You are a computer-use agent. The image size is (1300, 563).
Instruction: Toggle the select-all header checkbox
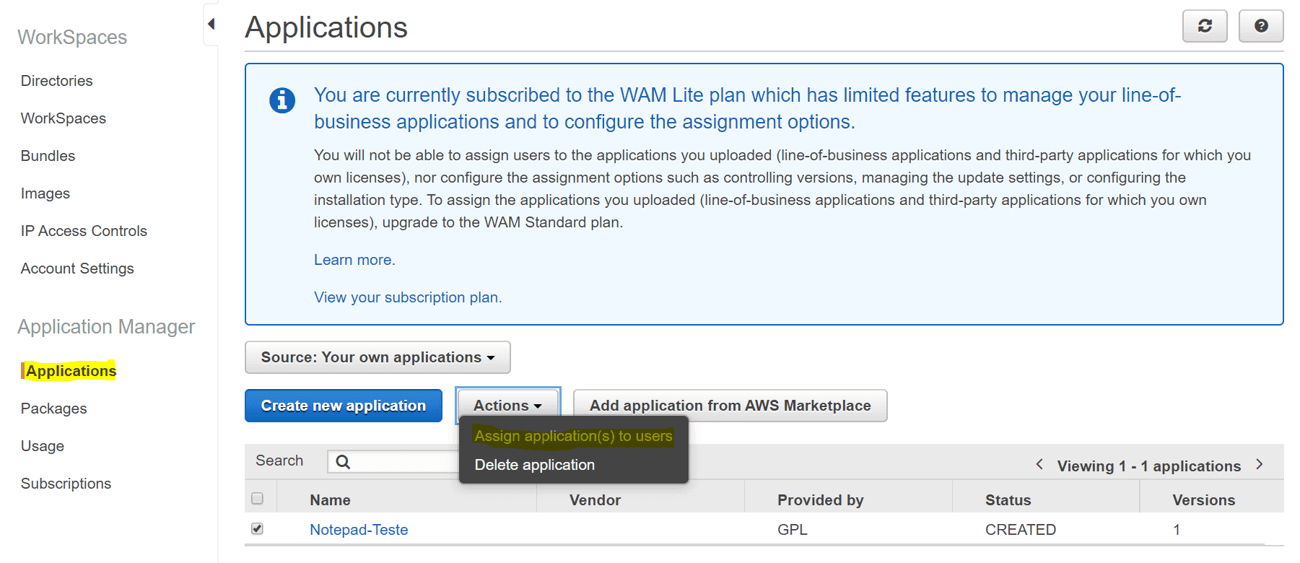click(x=257, y=499)
